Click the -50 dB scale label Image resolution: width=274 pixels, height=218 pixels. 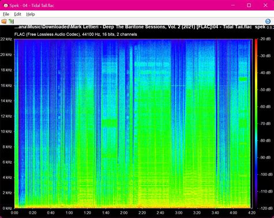click(x=265, y=90)
